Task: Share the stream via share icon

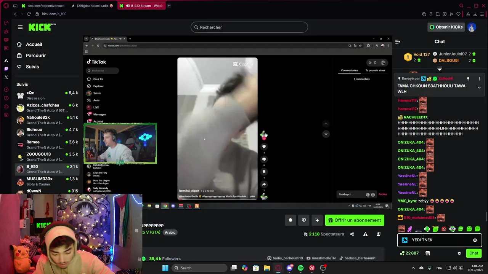Action: tap(352, 234)
